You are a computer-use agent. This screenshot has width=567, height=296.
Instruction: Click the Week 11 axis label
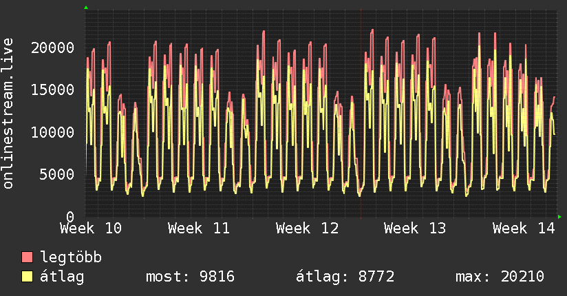pyautogui.click(x=199, y=229)
